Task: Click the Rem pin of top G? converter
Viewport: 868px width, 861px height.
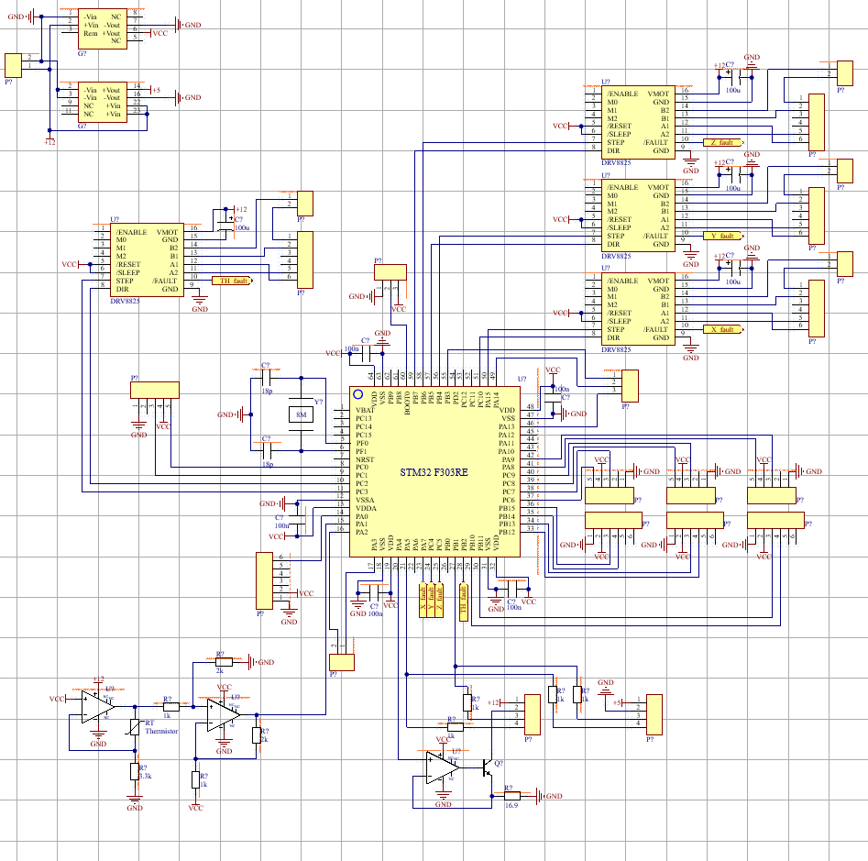Action: click(90, 33)
